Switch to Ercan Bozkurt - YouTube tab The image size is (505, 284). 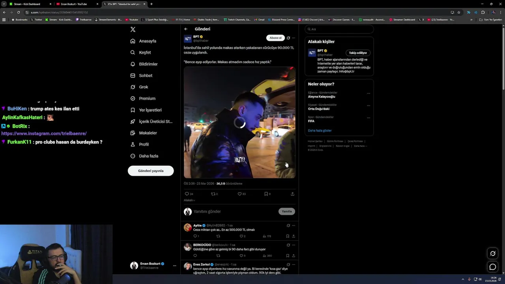tap(77, 4)
